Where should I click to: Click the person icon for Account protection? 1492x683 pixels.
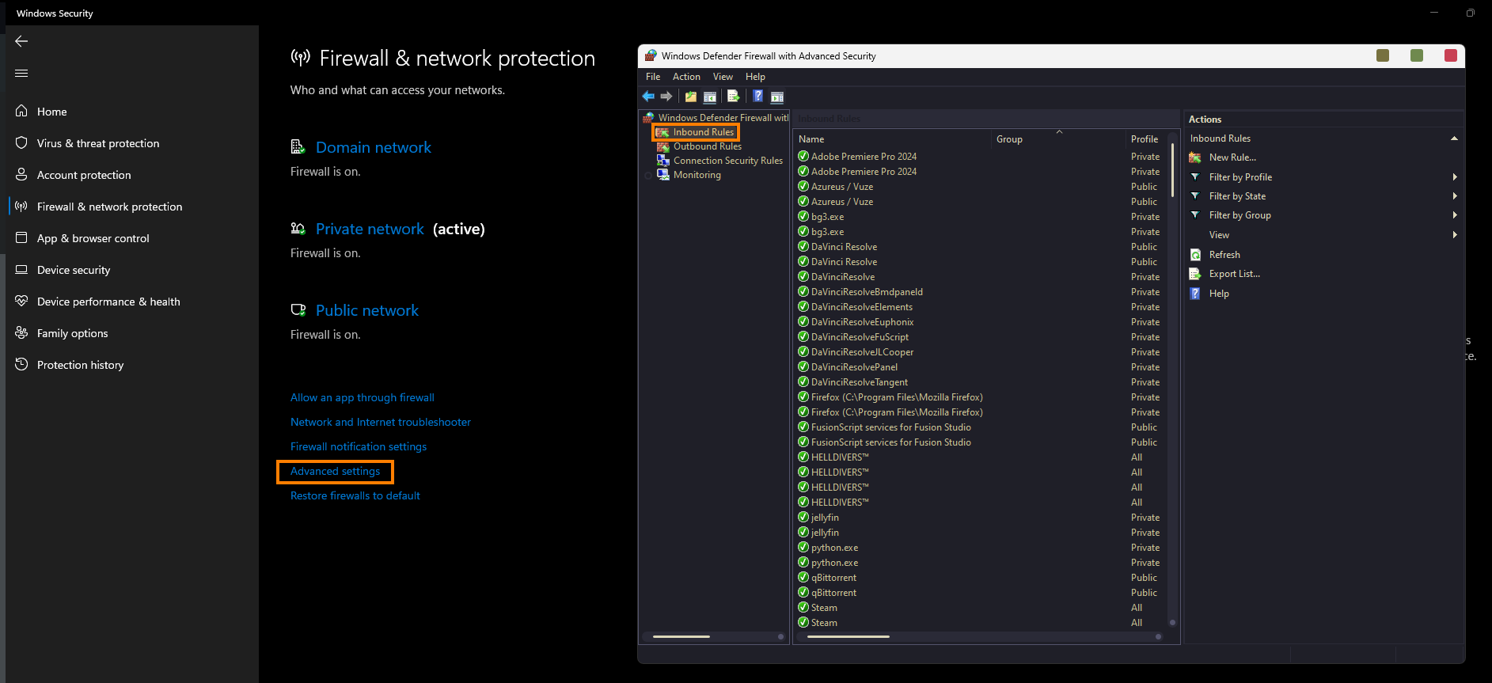[21, 174]
